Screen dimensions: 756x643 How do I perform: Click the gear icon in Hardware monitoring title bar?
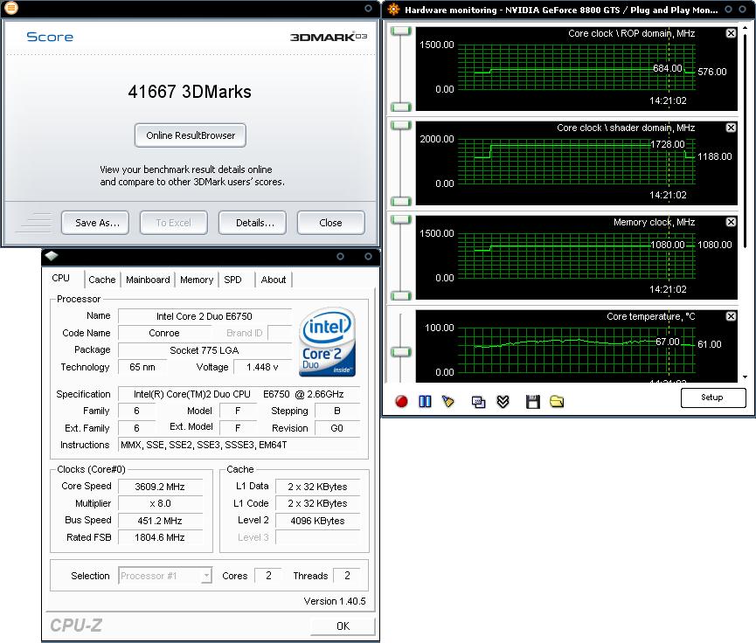point(393,9)
